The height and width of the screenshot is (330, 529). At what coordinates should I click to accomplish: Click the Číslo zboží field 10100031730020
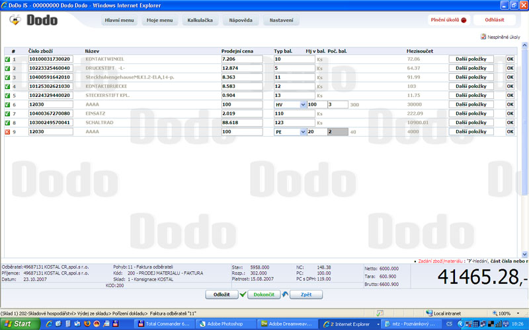pyautogui.click(x=51, y=59)
